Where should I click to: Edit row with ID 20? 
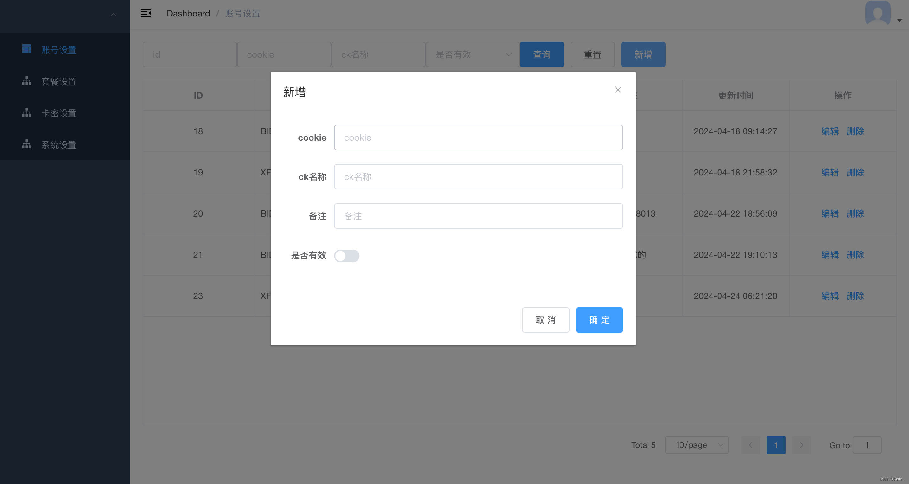click(829, 214)
